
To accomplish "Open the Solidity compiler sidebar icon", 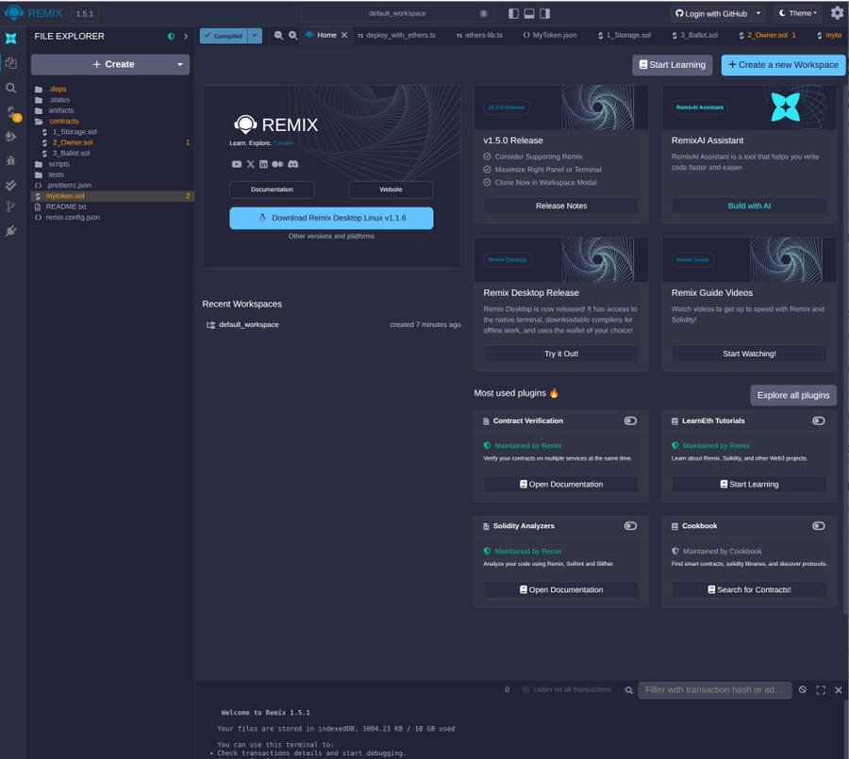I will click(12, 112).
